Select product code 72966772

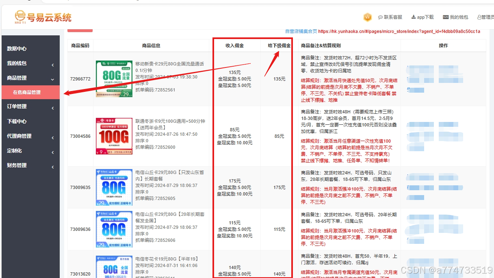[80, 79]
